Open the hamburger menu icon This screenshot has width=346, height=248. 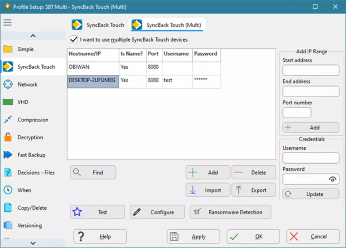7,22
